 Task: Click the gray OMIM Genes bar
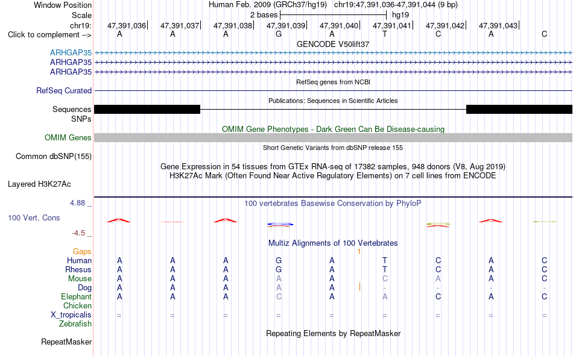(334, 138)
